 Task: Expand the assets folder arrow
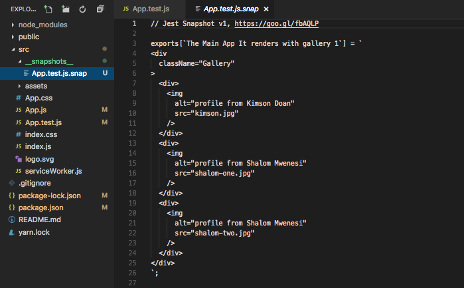(x=19, y=86)
